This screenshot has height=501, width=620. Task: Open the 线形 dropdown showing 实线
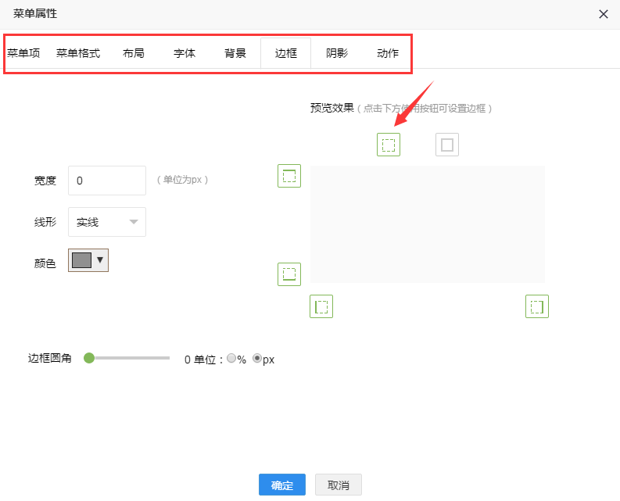coord(107,222)
